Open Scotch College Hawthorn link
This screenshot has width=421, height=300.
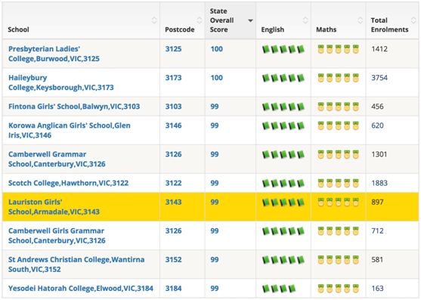pyautogui.click(x=68, y=183)
